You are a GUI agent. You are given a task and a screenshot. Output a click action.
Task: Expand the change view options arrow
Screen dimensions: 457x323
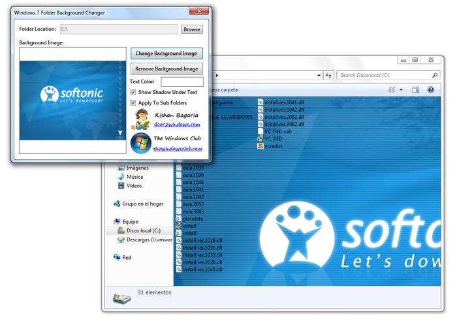(401, 89)
